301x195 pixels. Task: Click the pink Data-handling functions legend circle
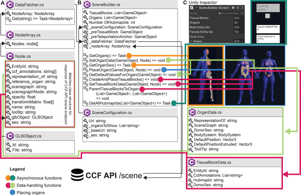(9, 185)
